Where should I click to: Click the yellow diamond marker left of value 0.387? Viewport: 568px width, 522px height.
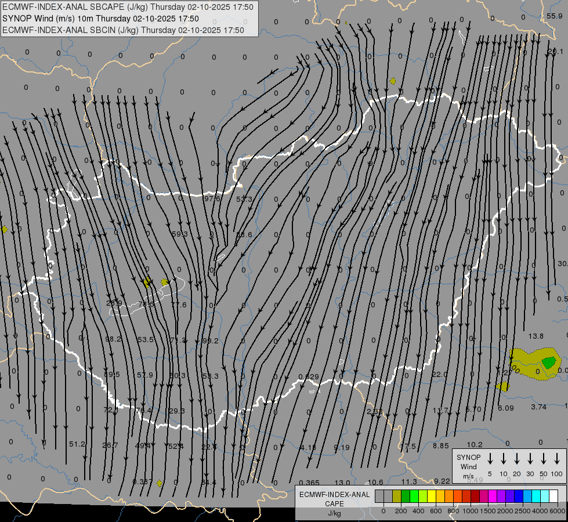coord(159,483)
